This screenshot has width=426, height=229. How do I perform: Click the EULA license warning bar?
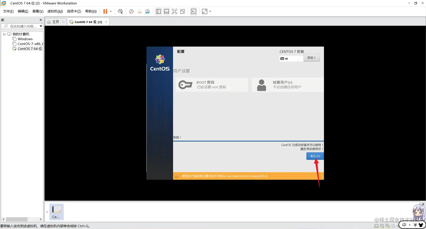point(248,176)
